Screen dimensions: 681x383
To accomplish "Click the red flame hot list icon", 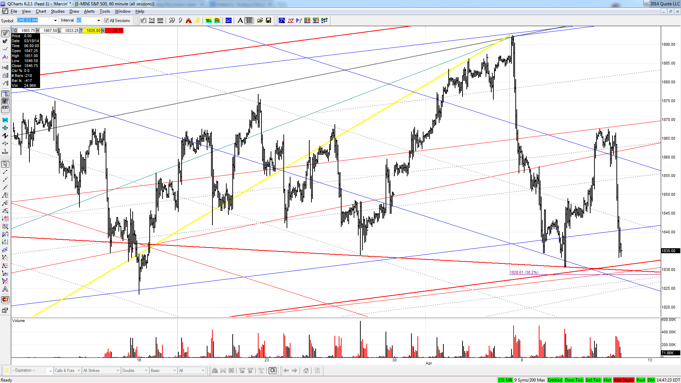I will pyautogui.click(x=189, y=21).
